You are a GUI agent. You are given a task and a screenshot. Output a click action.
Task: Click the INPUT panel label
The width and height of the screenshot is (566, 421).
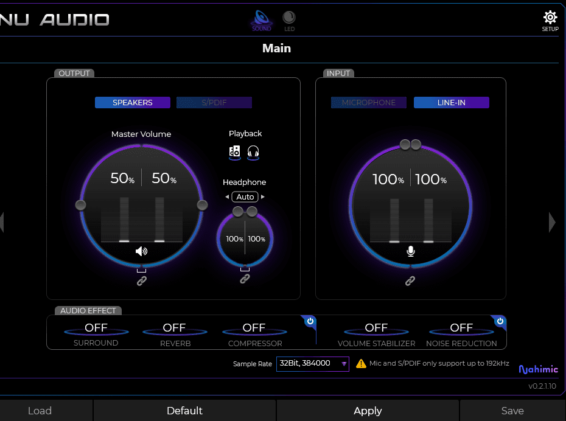pos(338,73)
